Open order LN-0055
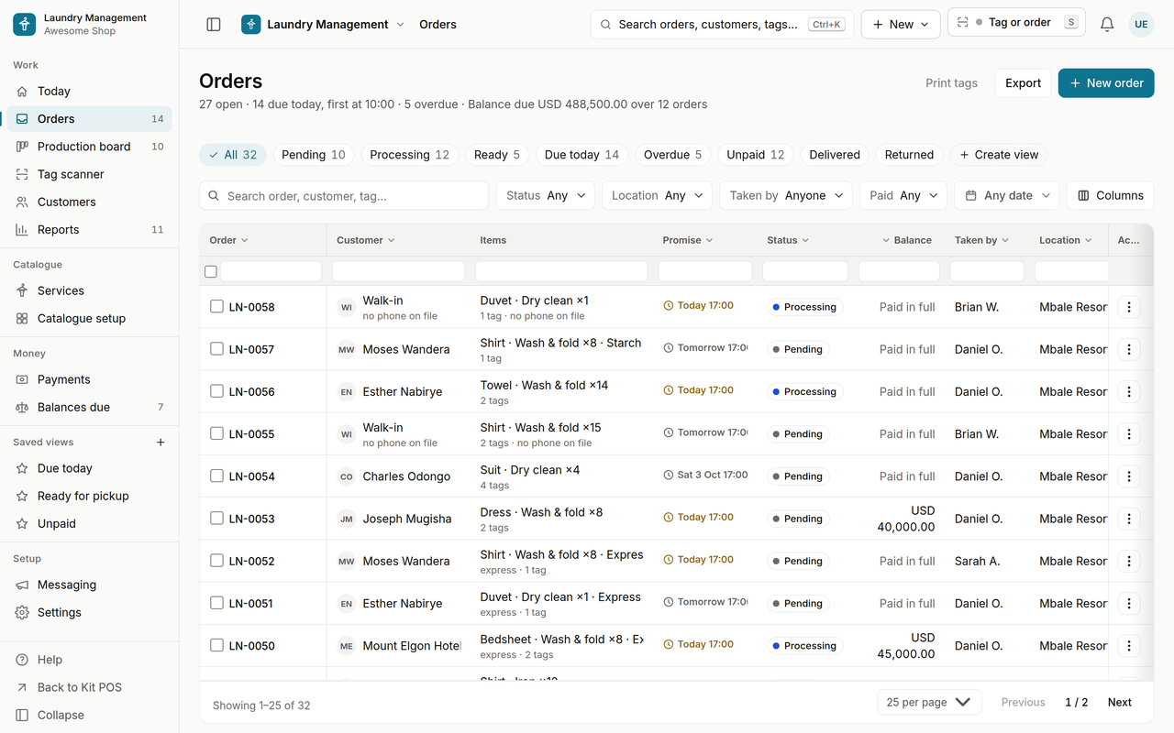The image size is (1174, 733). click(x=251, y=434)
